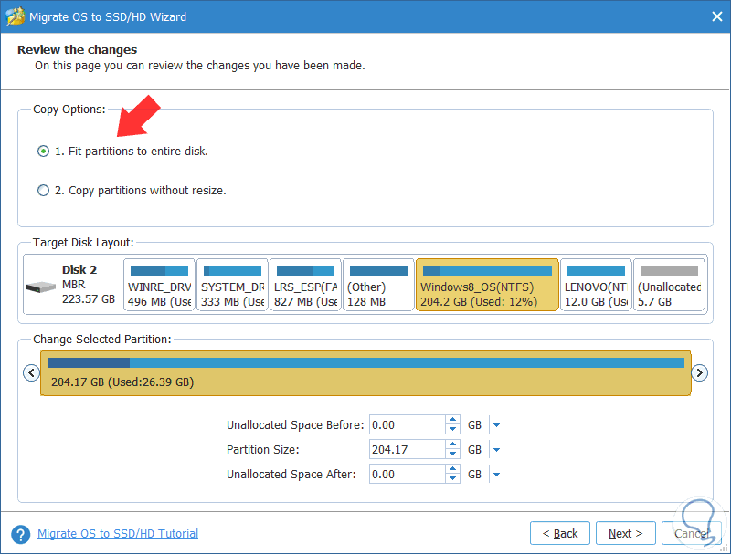This screenshot has width=731, height=554.
Task: Click the Disk 2 drive icon
Action: pyautogui.click(x=41, y=287)
